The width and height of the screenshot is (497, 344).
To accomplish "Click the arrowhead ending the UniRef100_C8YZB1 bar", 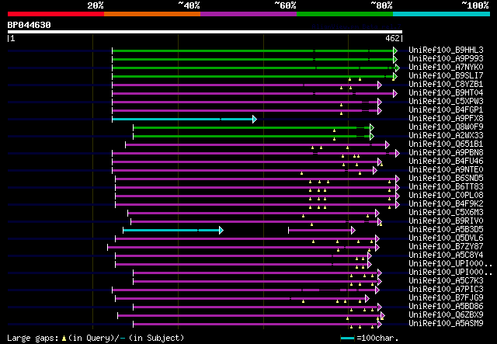I will pos(380,85).
